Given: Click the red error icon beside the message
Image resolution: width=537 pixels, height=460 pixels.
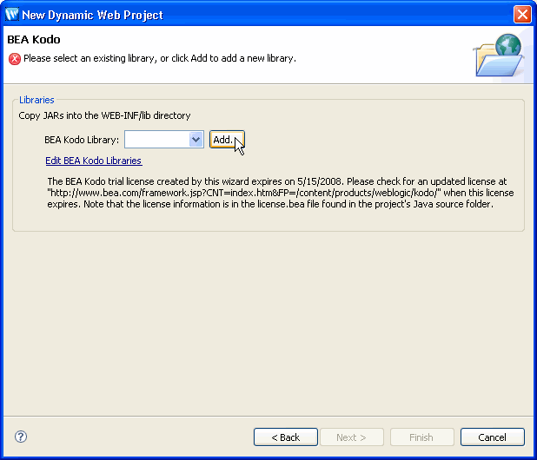Looking at the screenshot, I should pos(15,59).
